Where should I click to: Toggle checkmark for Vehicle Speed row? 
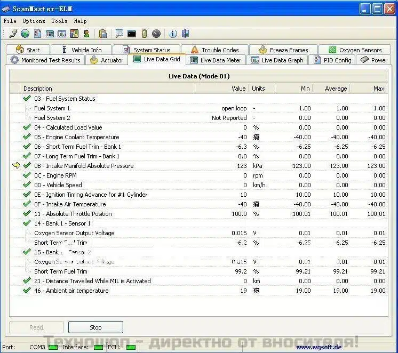coord(27,185)
